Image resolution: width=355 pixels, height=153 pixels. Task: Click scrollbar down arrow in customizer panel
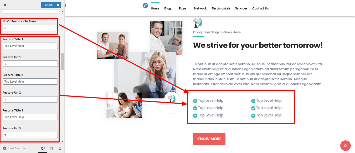[x=62, y=141]
